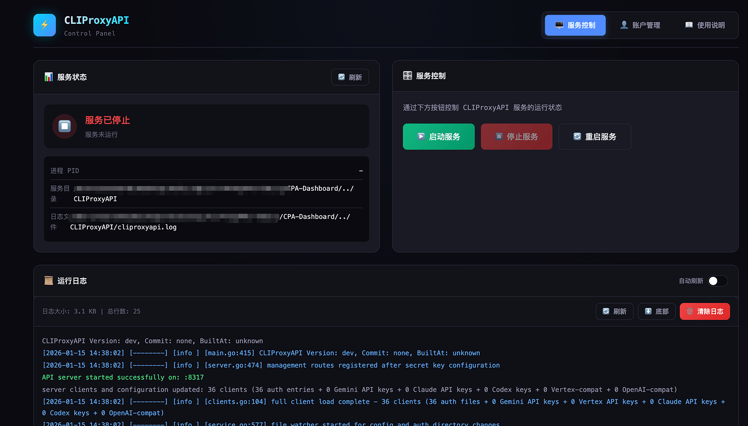Click the 服务已停止 status text
This screenshot has height=426, width=748.
tap(107, 120)
